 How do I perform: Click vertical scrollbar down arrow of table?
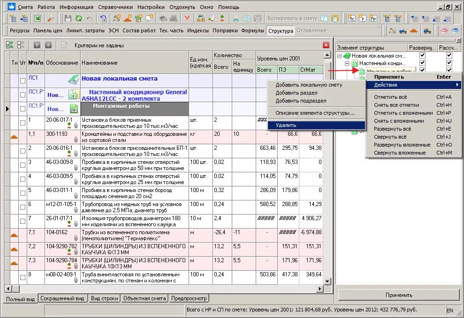point(327,281)
